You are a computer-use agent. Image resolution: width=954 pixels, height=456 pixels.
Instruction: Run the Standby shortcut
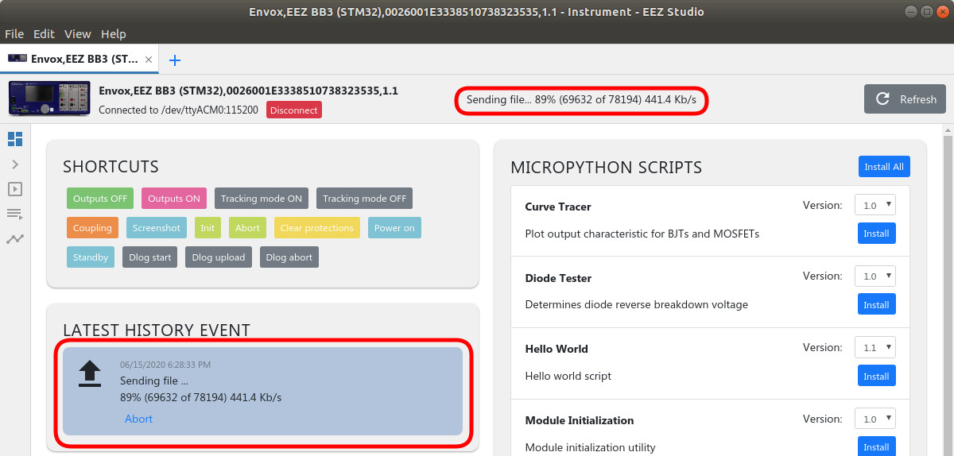click(91, 257)
